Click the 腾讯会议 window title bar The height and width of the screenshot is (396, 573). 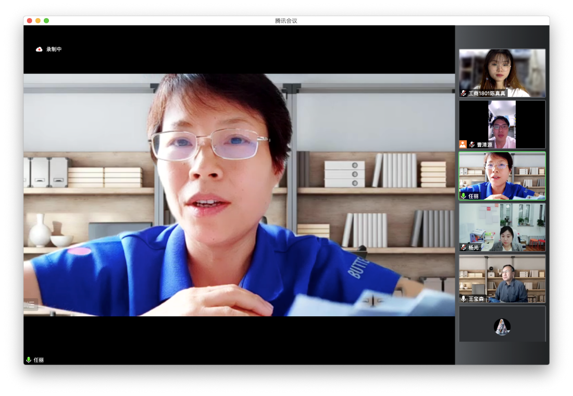[286, 21]
